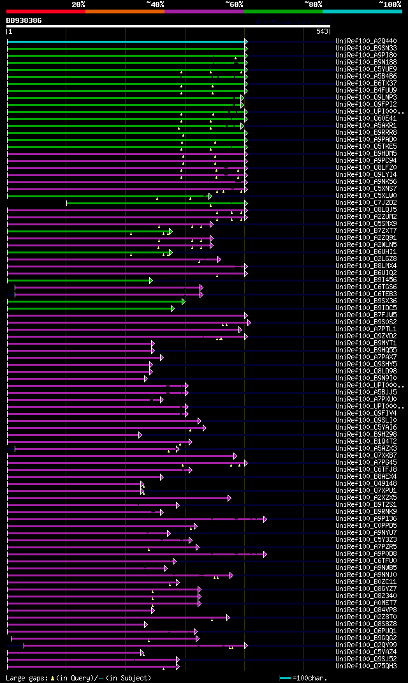408x683 pixels.
Task: Click the cyan 100-character scale marker
Action: point(285,678)
